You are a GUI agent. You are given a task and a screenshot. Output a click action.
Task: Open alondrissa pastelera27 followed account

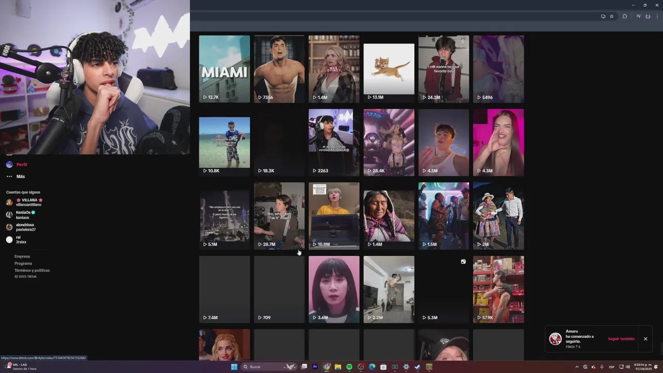point(21,227)
